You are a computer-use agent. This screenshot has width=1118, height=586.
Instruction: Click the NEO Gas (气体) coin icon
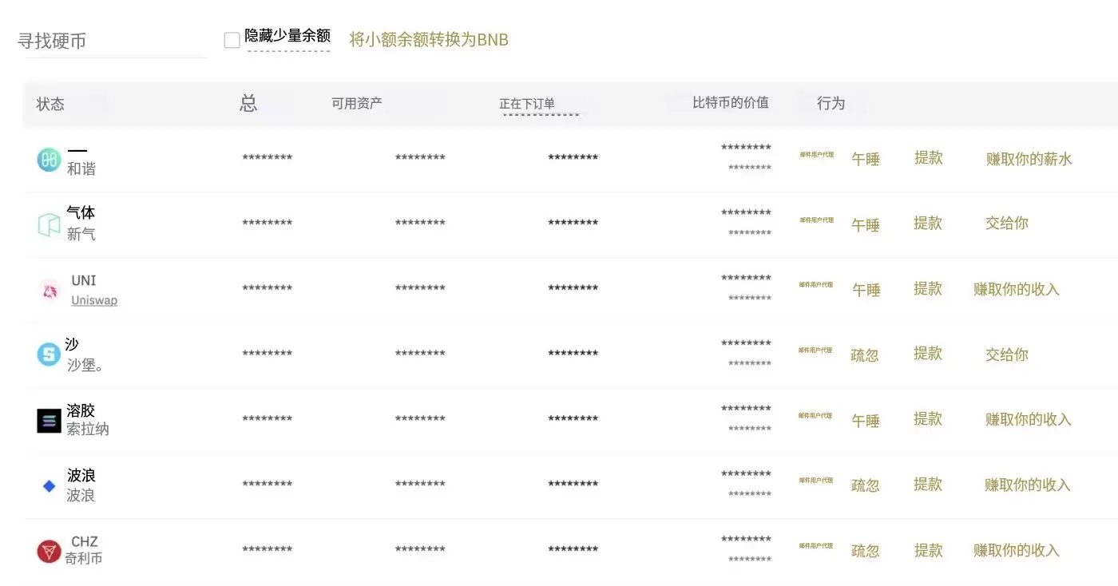coord(49,225)
